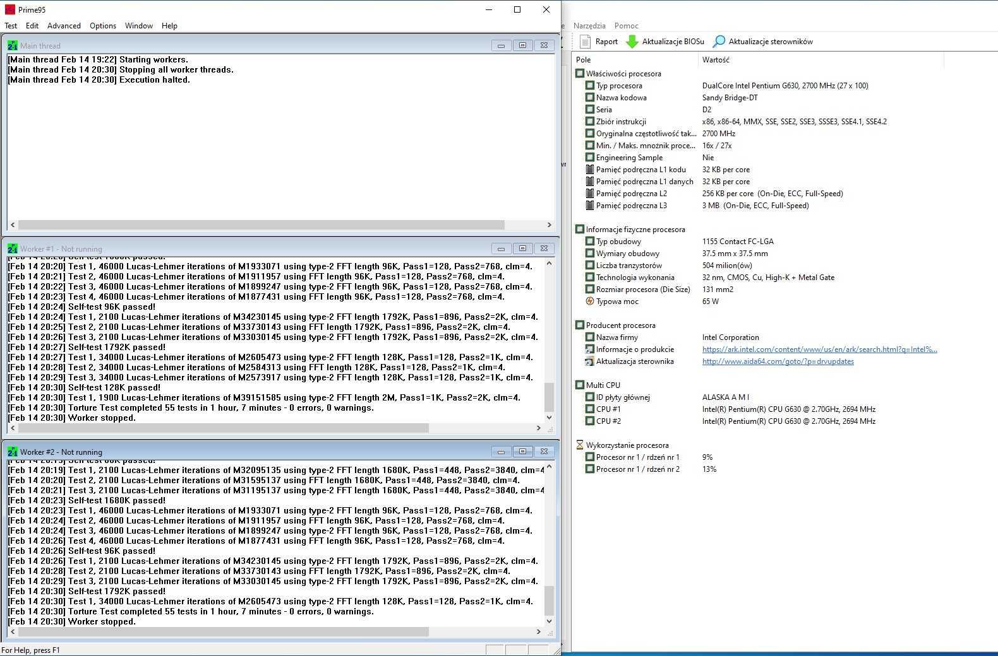
Task: Minimize the Worker #1 child window
Action: pos(501,249)
